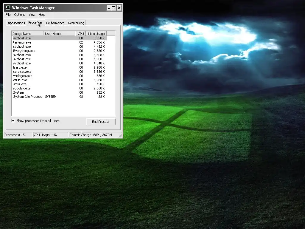This screenshot has width=305, height=229.
Task: Select the Everything.exe process
Action: [59, 51]
